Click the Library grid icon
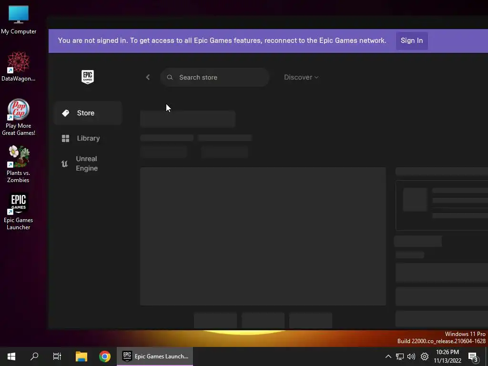This screenshot has height=366, width=488. coord(65,138)
